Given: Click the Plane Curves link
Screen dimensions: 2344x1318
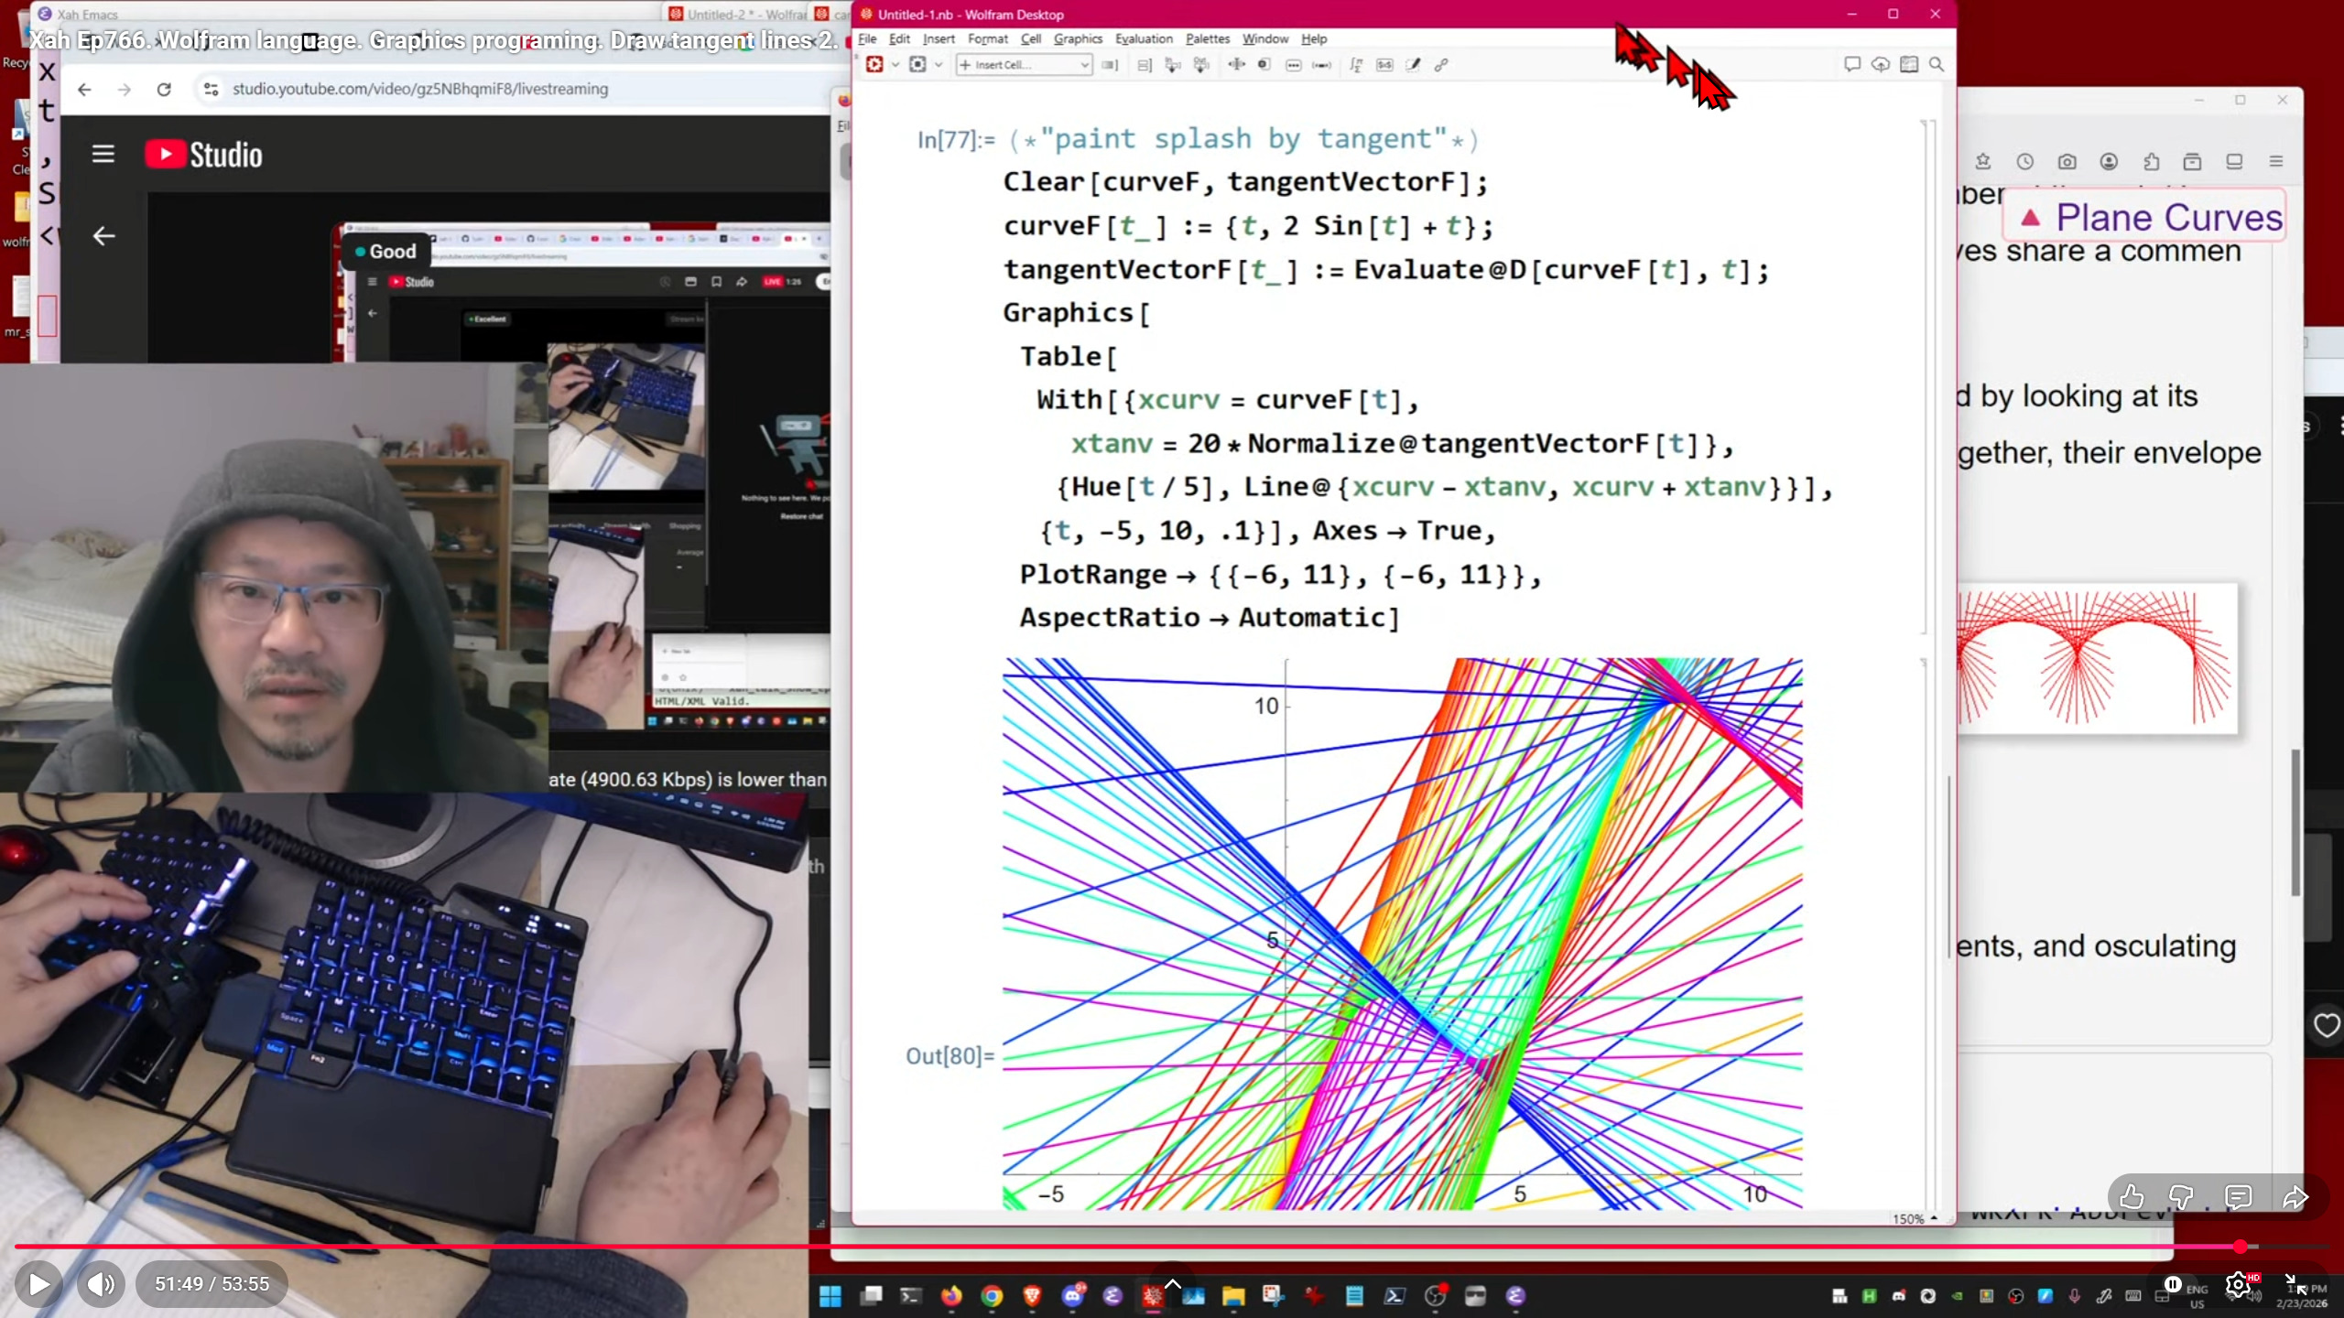Looking at the screenshot, I should coord(2168,218).
